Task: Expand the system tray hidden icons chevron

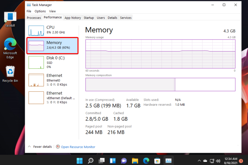Action: (x=198, y=161)
